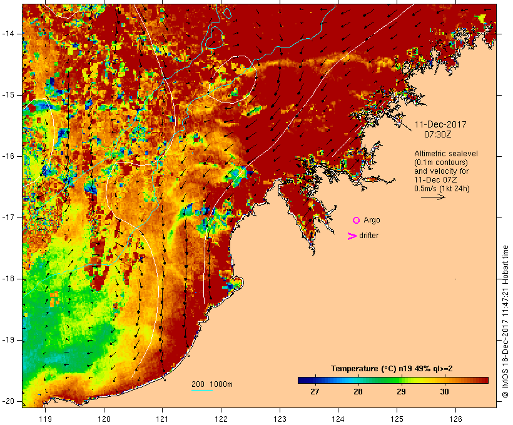513x425 pixels.
Task: Click longitude axis label 119
Action: tap(45, 419)
